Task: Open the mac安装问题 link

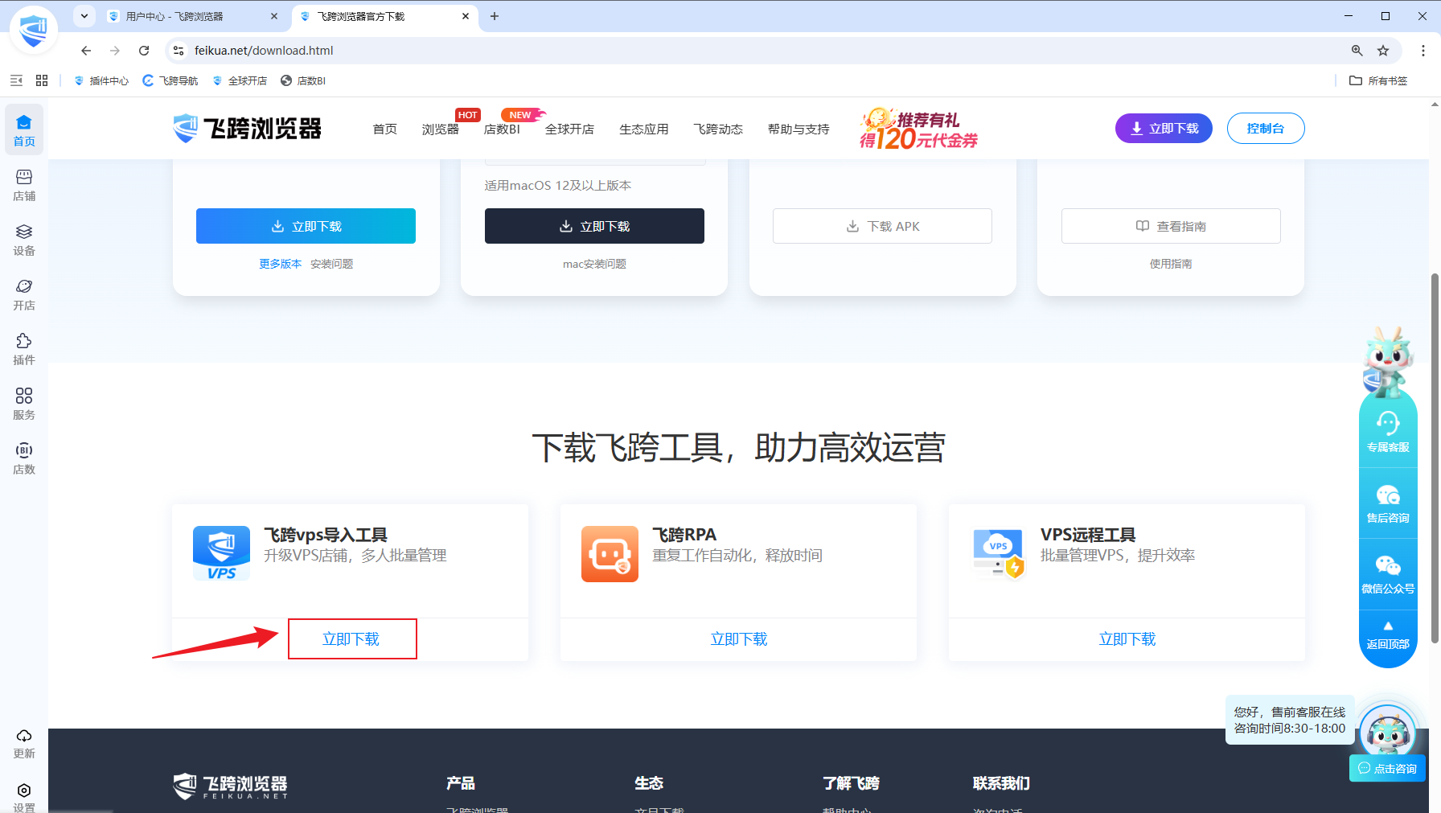Action: pos(594,264)
